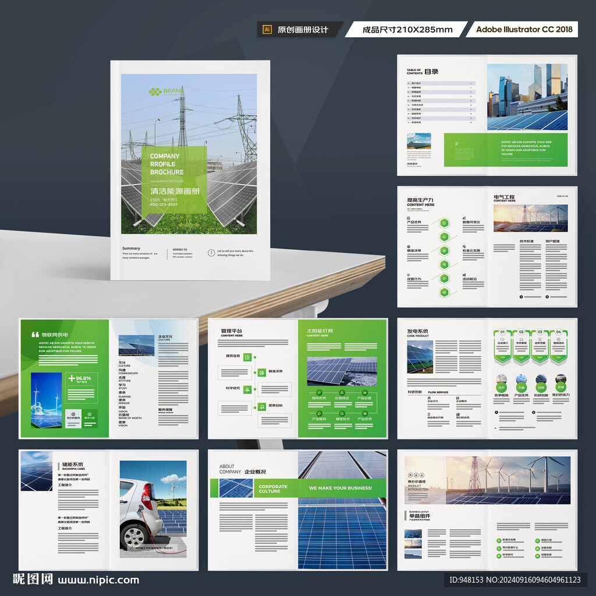The image size is (596, 596).
Task: Click the '提高生产力' heading
Action: click(x=420, y=200)
